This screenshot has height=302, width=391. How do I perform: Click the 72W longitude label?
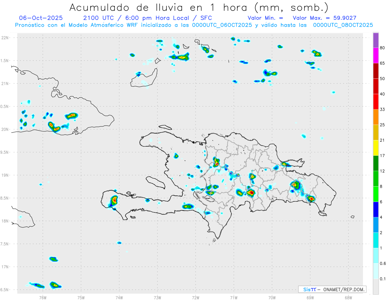pos(195,298)
